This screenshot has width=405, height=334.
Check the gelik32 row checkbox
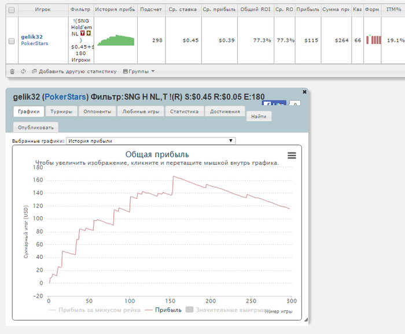[x=12, y=40]
